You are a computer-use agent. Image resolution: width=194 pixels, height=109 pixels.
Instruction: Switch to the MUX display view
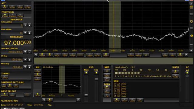(x=57, y=55)
